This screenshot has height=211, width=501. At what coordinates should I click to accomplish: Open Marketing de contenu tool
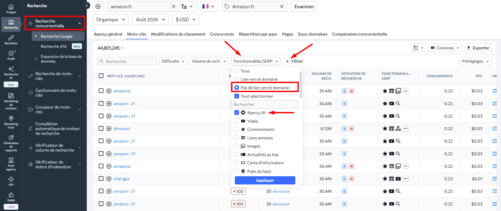[11, 101]
